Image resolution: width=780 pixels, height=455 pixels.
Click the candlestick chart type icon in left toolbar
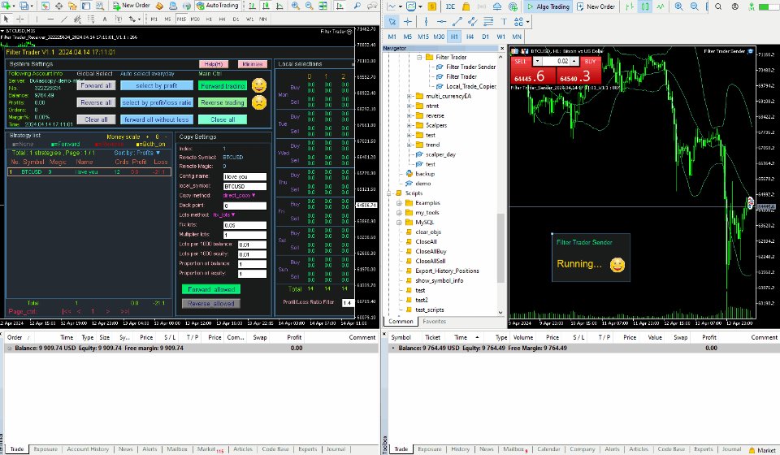[266, 6]
